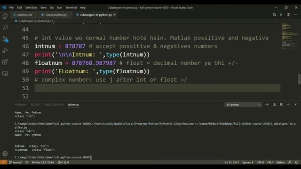Create a new terminal with plus icon
This screenshot has width=301, height=169.
pyautogui.click(x=267, y=104)
